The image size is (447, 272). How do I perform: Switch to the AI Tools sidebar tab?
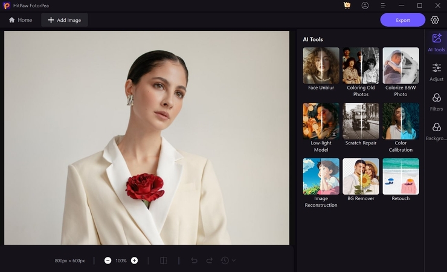coord(436,43)
